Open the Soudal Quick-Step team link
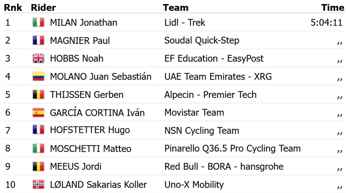This screenshot has height=193, width=346. click(x=202, y=41)
